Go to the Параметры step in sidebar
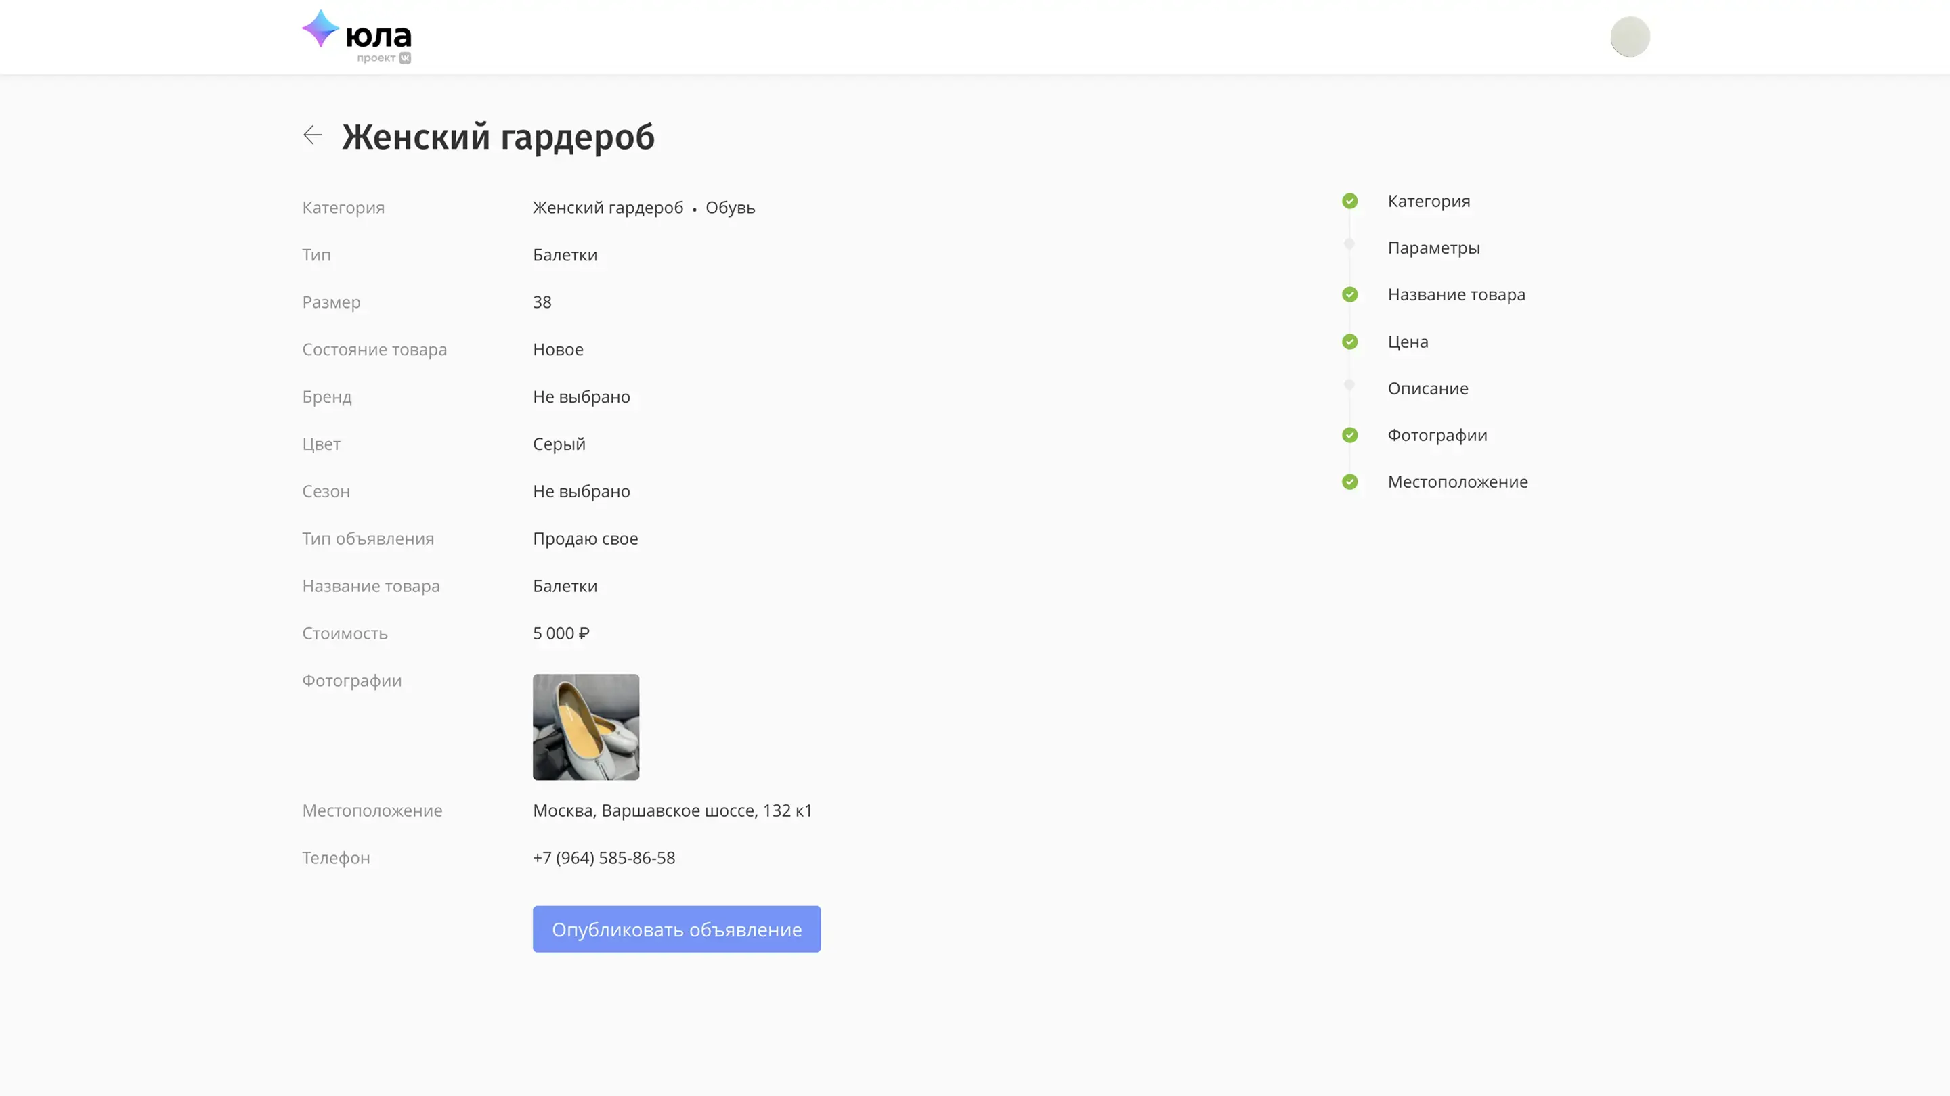This screenshot has height=1096, width=1950. click(1433, 248)
